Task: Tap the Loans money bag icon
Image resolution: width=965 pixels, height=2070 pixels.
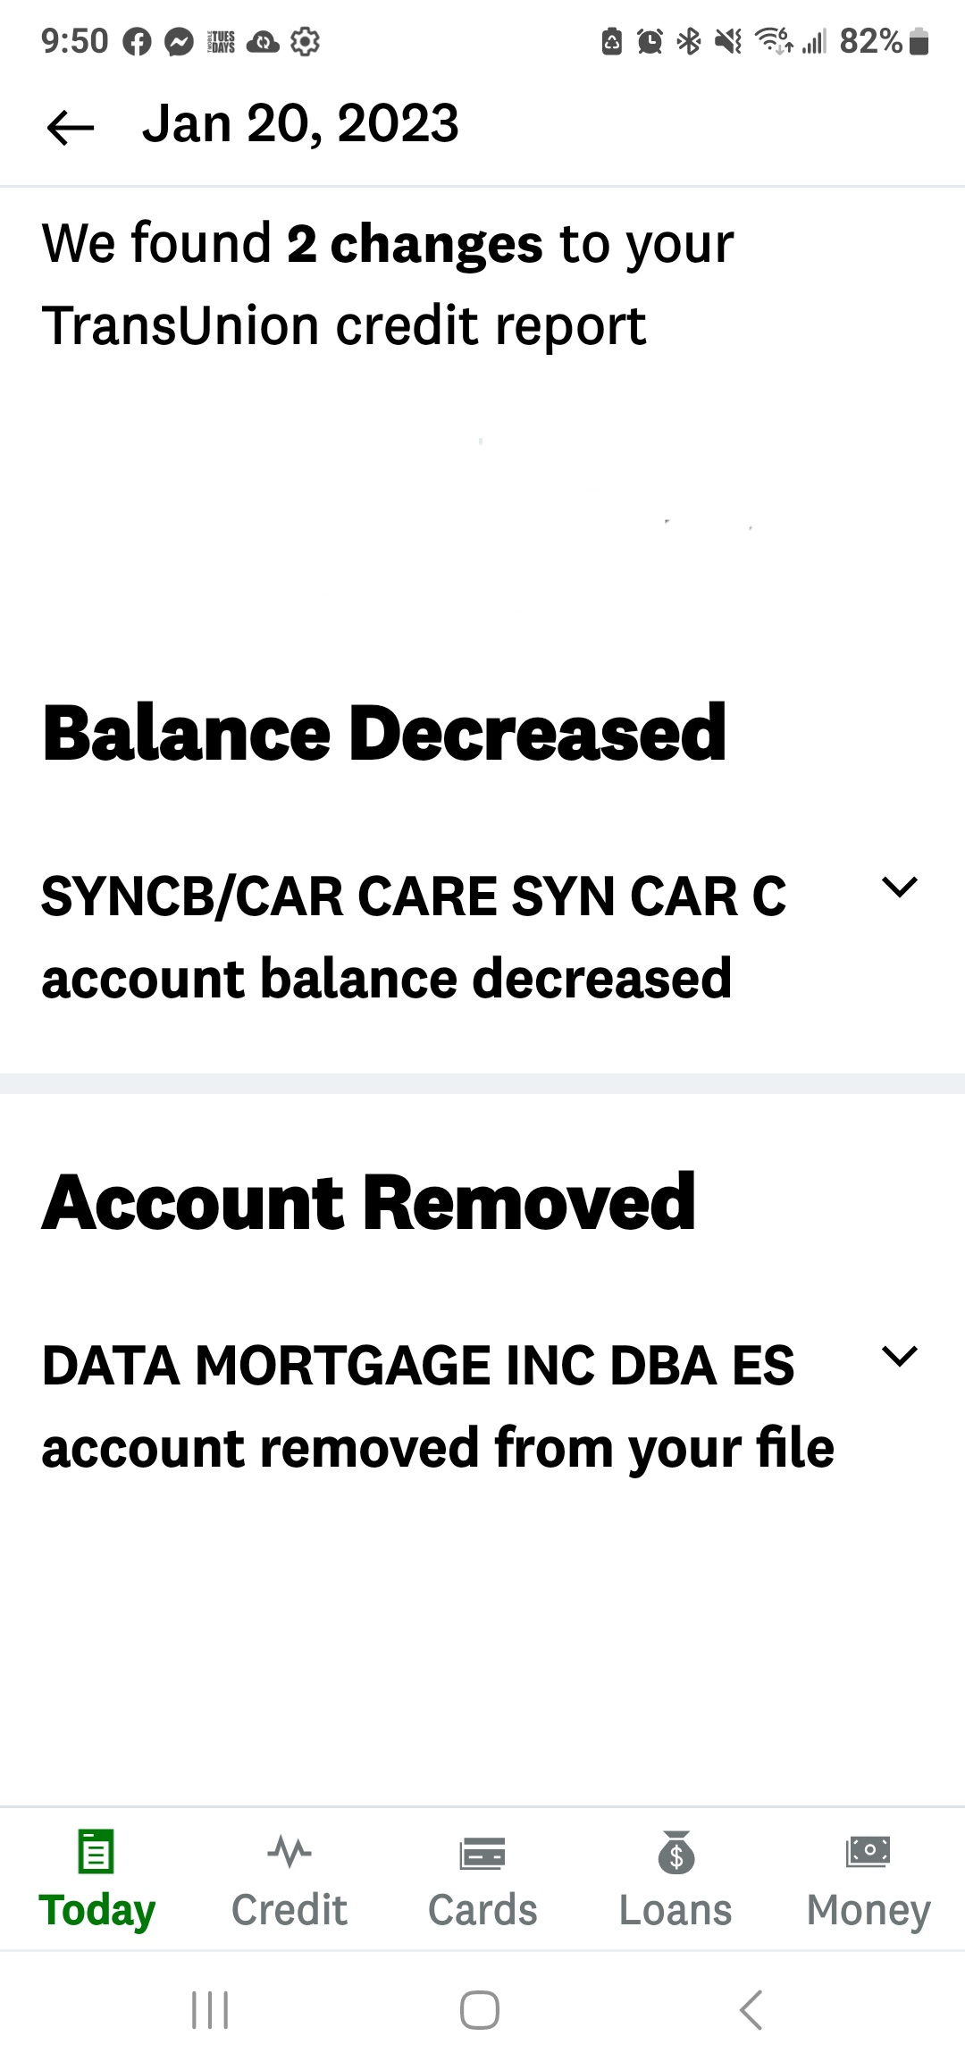Action: pyautogui.click(x=676, y=1852)
